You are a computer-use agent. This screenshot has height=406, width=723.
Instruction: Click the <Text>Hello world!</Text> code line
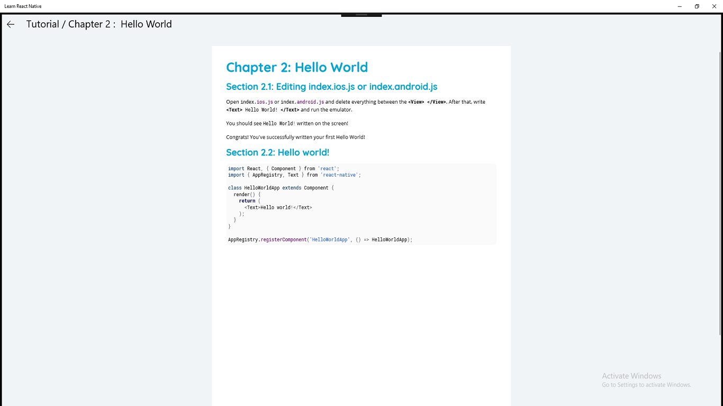coord(278,207)
